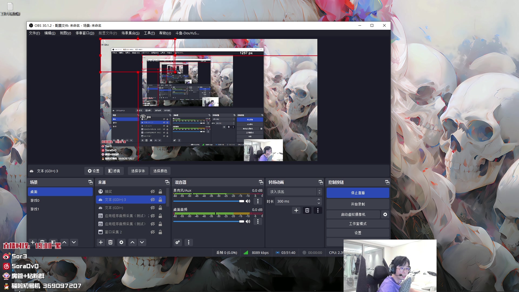Click 启动虚拟摄像机 button
519x292 pixels.
(353, 214)
